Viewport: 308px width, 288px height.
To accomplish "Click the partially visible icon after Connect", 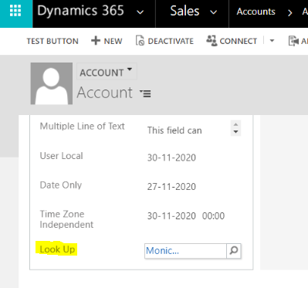I will [293, 41].
